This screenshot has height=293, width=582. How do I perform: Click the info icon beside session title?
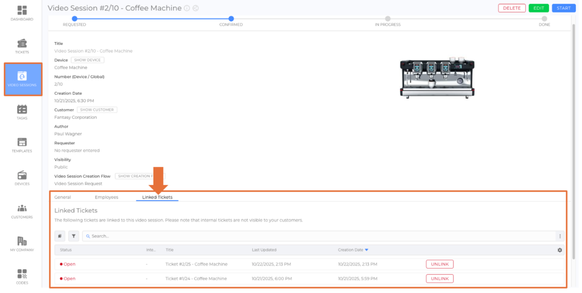(187, 9)
